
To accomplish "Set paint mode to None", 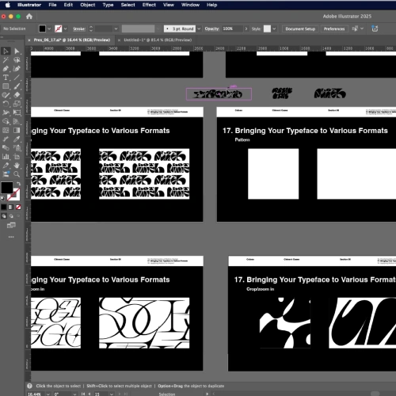I will 18,208.
